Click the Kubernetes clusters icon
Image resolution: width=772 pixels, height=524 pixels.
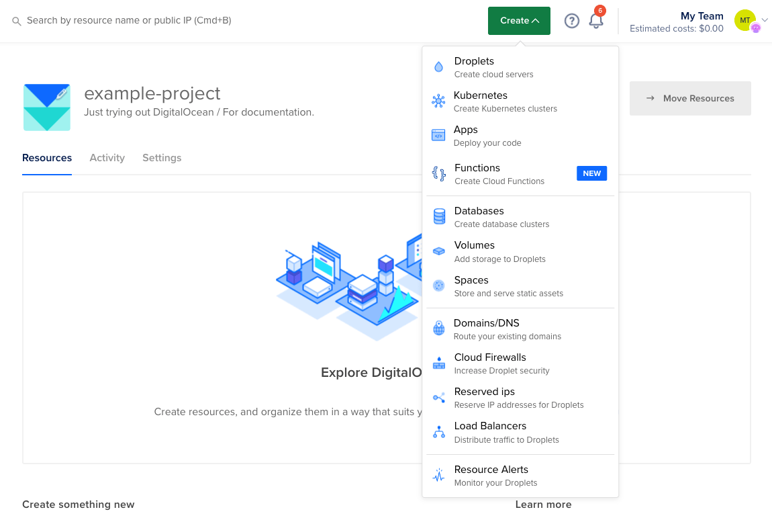pos(438,101)
